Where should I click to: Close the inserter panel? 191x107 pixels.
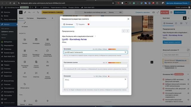coord(53,18)
